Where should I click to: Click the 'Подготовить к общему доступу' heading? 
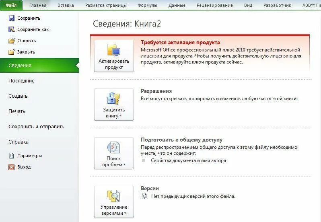click(181, 140)
